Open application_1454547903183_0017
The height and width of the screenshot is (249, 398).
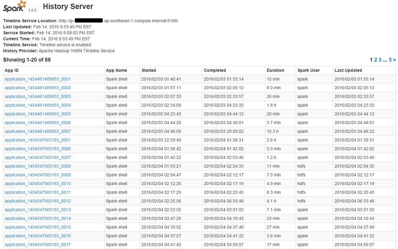point(37,245)
